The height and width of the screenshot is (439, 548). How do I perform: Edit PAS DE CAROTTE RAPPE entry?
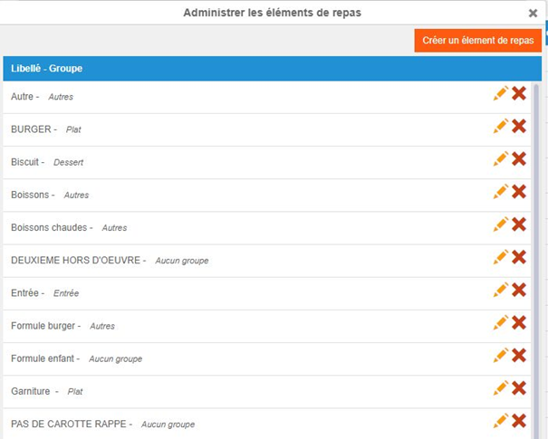(500, 421)
